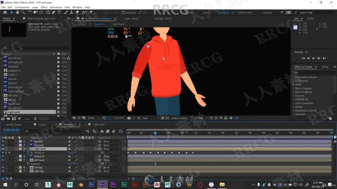Select the Type tool
Viewport: 337px width, 189px height.
pyautogui.click(x=59, y=12)
